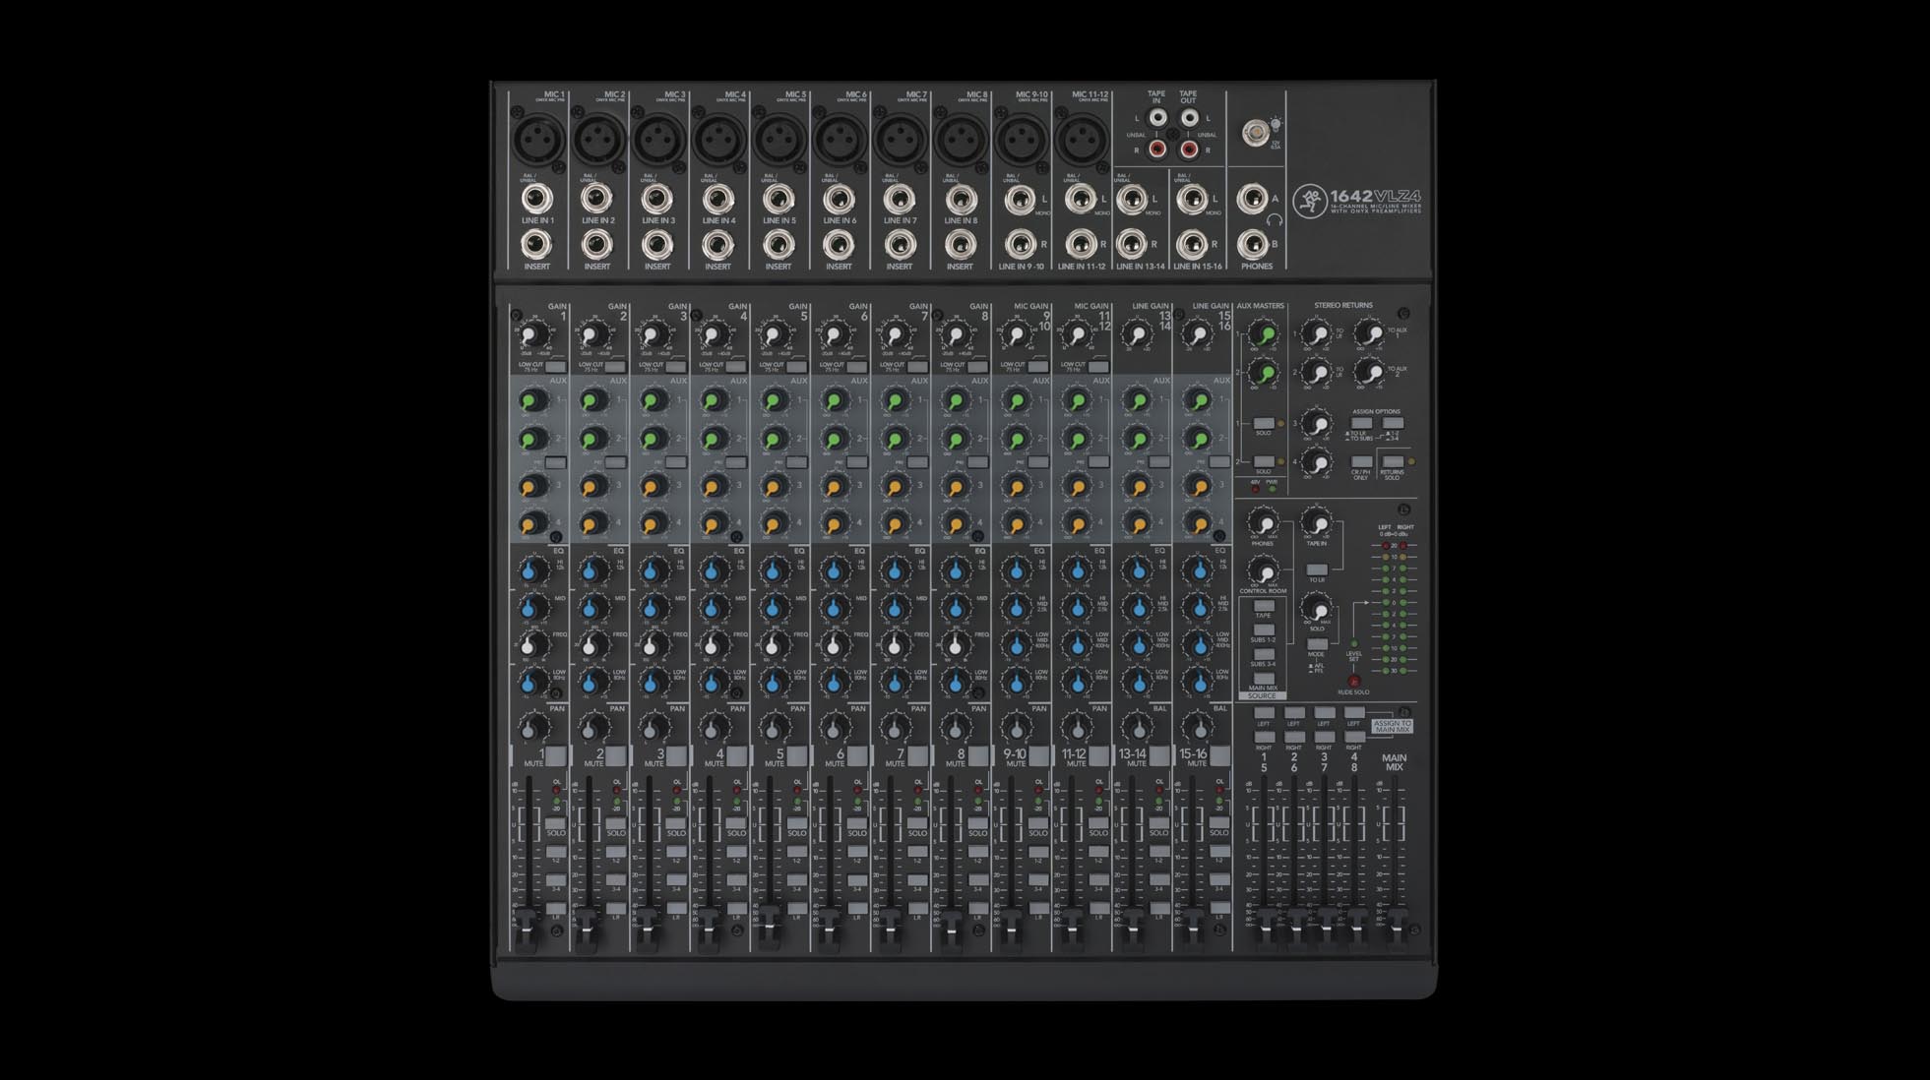Image resolution: width=1930 pixels, height=1080 pixels.
Task: Click the ASSIGN TO MAIN MIX button
Action: coord(1393,726)
